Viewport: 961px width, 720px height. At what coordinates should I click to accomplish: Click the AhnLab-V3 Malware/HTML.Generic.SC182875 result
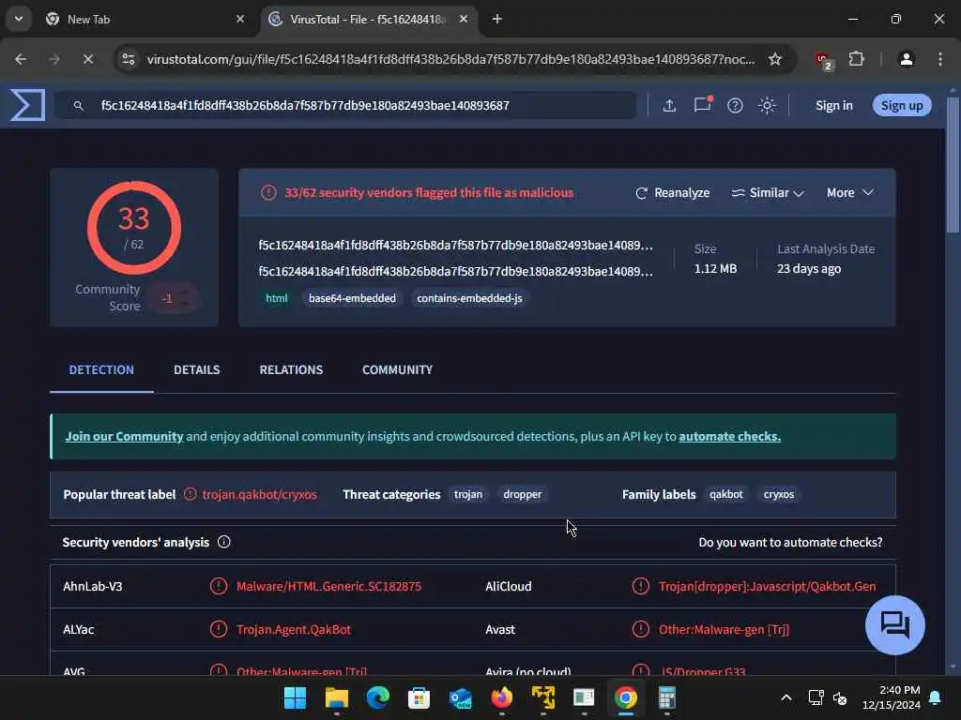click(x=328, y=587)
